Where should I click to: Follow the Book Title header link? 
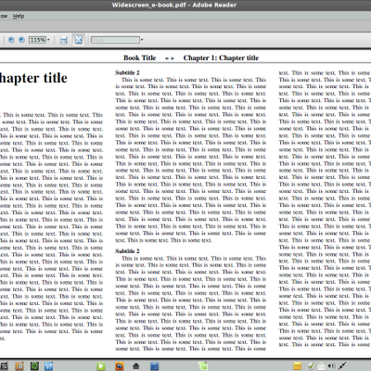140,58
